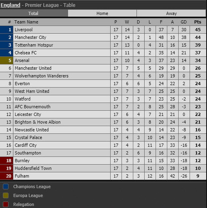This screenshot has width=207, height=208.
Task: Click the blue Champions League legend swatch
Action: pyautogui.click(x=5, y=187)
